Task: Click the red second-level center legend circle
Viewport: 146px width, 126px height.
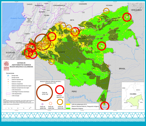Action: pyautogui.click(x=60, y=90)
